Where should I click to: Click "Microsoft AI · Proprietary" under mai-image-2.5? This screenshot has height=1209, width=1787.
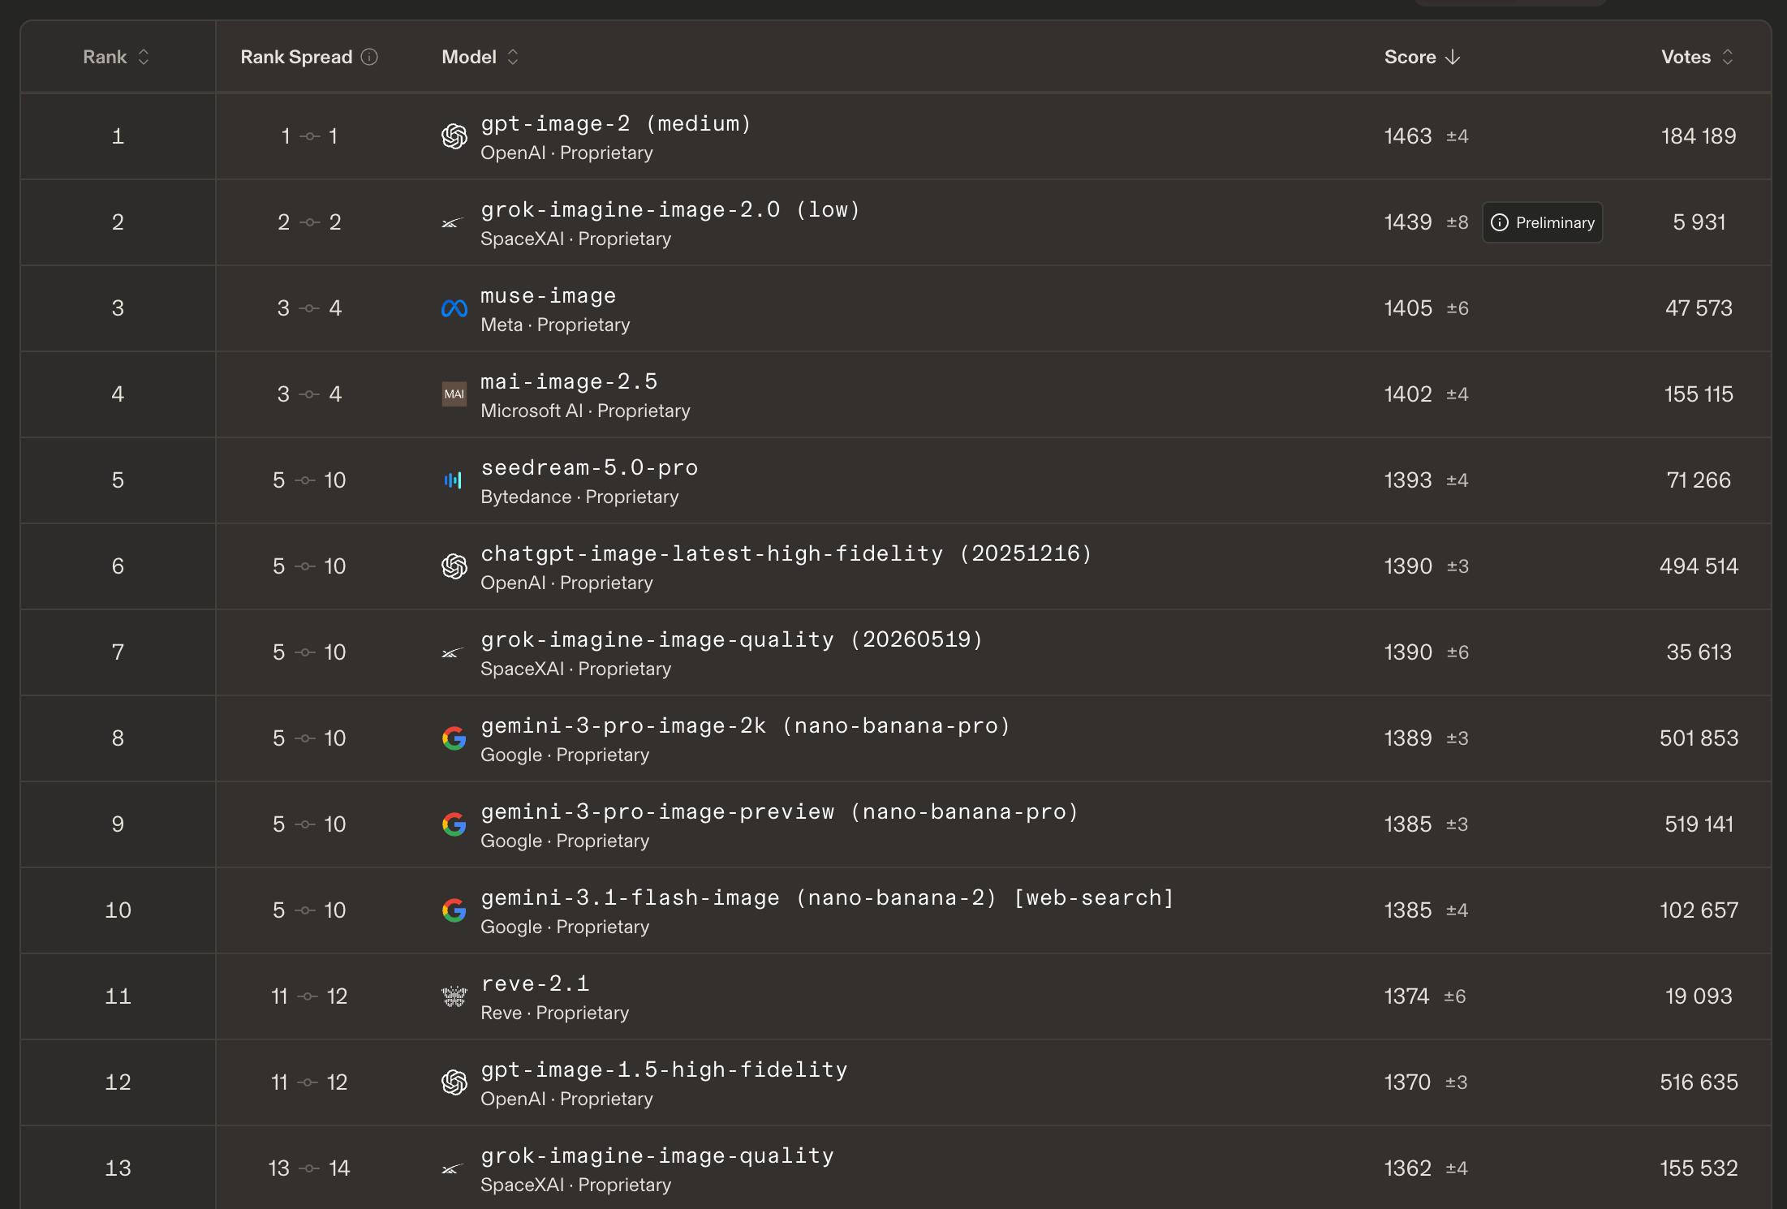(x=585, y=411)
